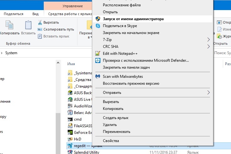Viewport: 231px width, 154px height.
Task: Click the Notepad++ icon in context menu
Action: (x=98, y=53)
